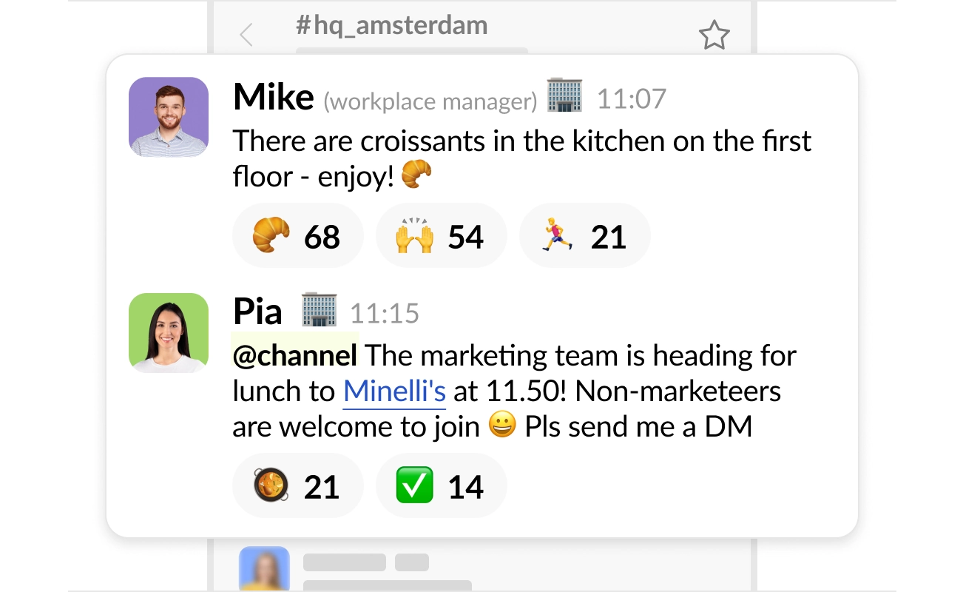Open the 11:15 message timestamp
This screenshot has width=963, height=592.
(384, 314)
